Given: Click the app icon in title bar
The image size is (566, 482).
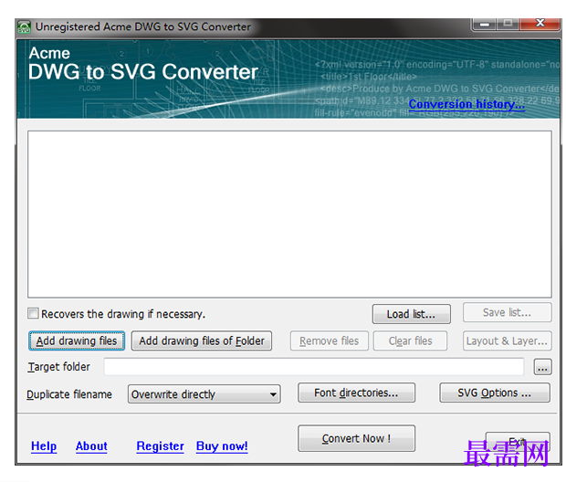Looking at the screenshot, I should click(25, 27).
